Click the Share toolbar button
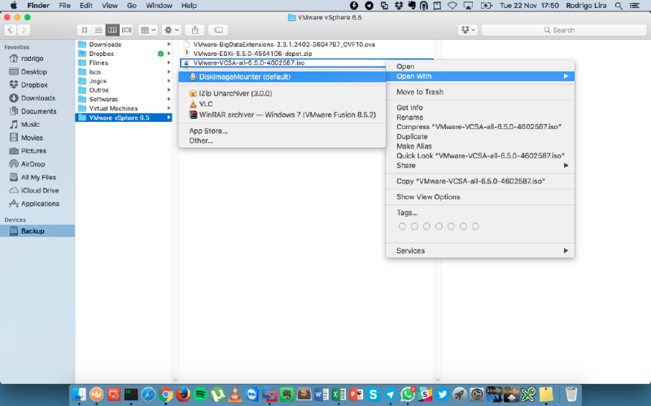 click(x=195, y=30)
